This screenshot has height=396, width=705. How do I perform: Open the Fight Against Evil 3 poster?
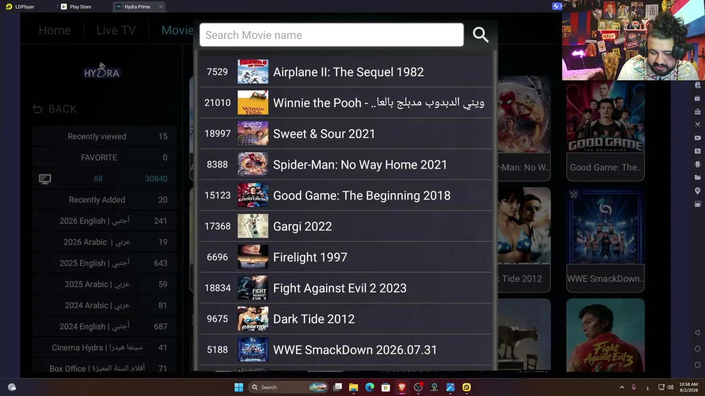point(605,335)
